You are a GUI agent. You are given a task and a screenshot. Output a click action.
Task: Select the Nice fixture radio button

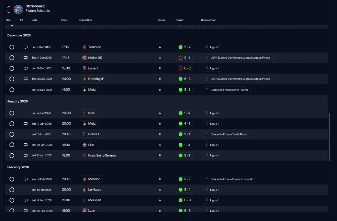[x=12, y=113]
